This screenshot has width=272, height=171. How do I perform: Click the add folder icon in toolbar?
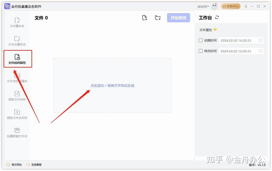(x=158, y=18)
